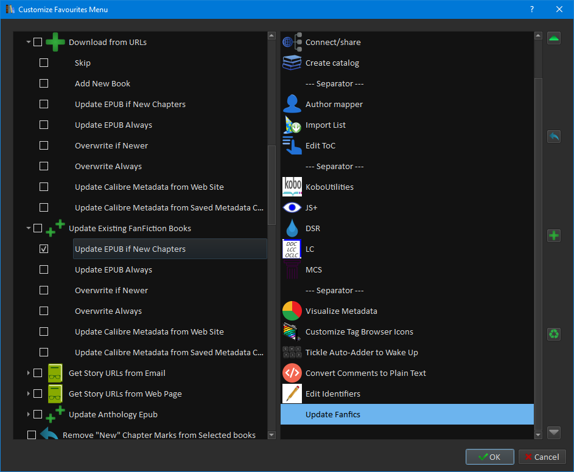This screenshot has width=574, height=472.
Task: Click the right list scrollbar up arrow
Action: 538,35
